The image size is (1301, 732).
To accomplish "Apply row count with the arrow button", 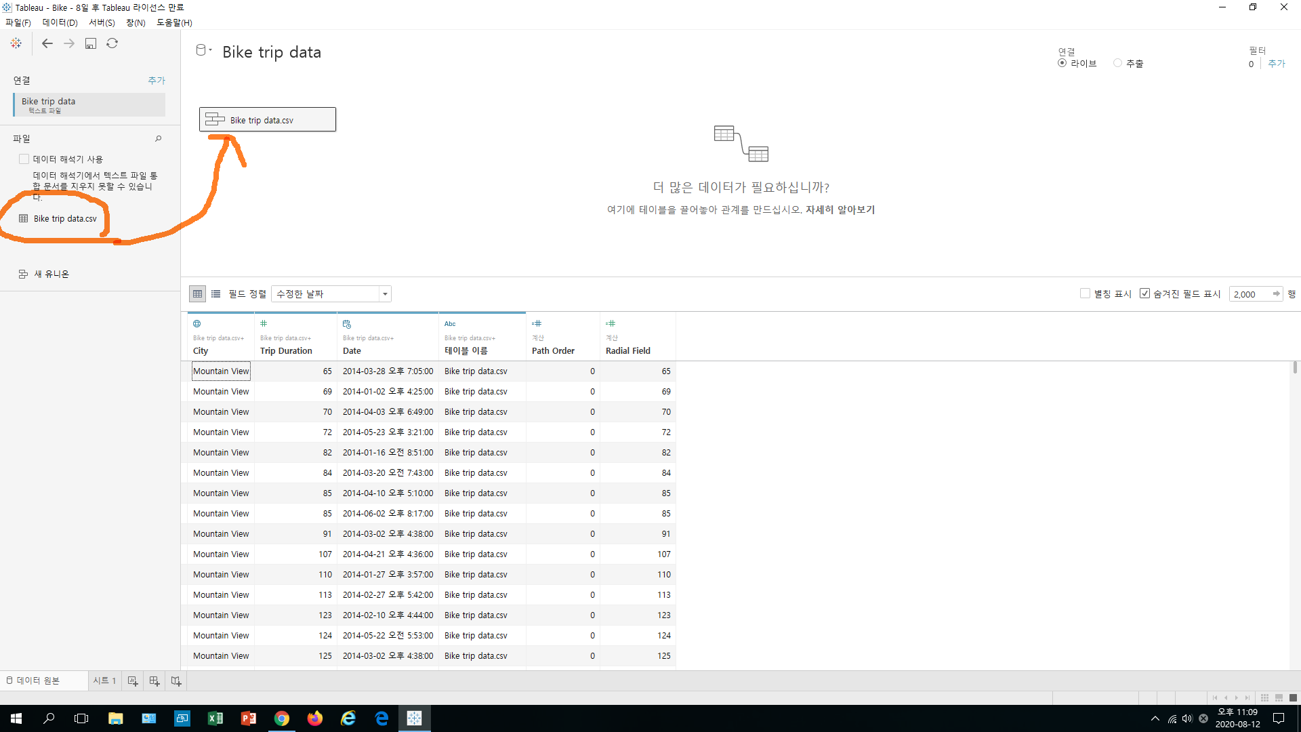I will (x=1277, y=293).
